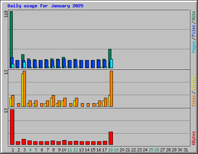
Task: Click the blue 'Files' legend label
Action: pyautogui.click(x=193, y=31)
